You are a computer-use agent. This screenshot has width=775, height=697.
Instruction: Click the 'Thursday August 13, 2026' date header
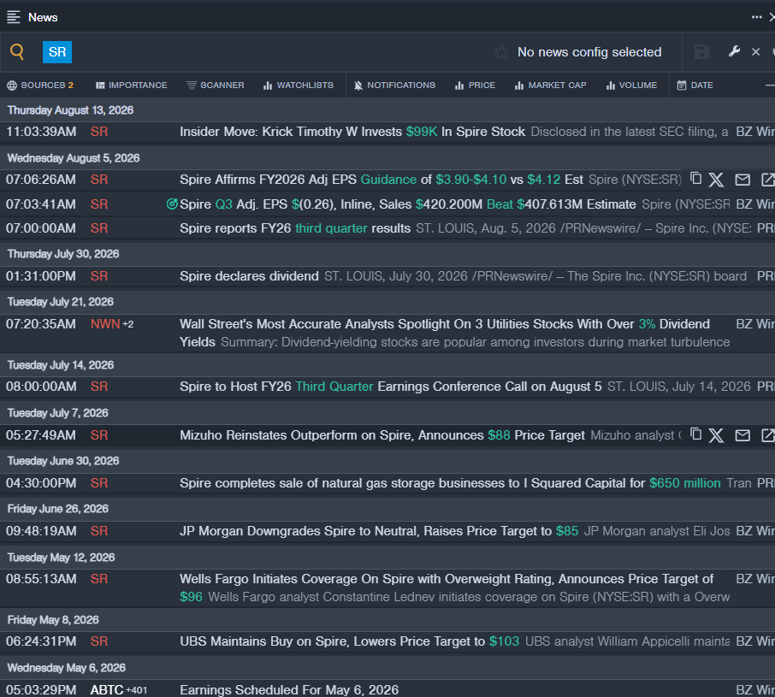coord(70,110)
